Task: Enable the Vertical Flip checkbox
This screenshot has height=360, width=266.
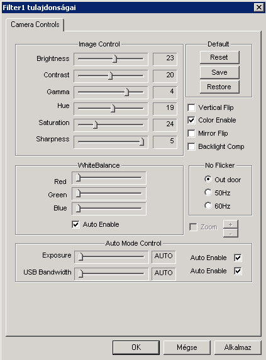Action: click(x=191, y=107)
